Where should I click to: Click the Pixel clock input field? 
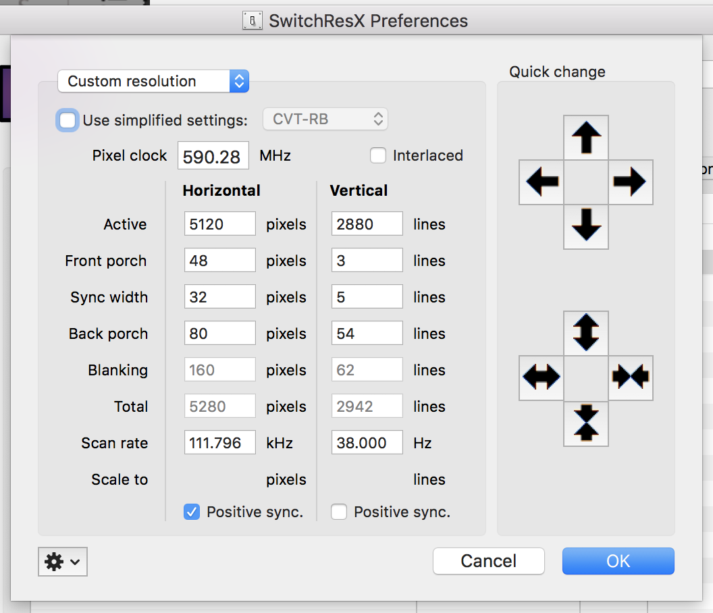(213, 156)
